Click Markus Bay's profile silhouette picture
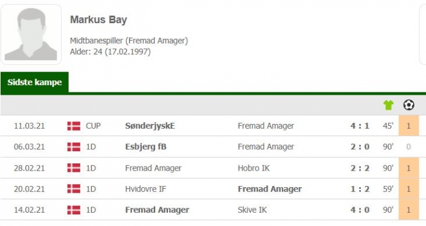 pyautogui.click(x=31, y=34)
